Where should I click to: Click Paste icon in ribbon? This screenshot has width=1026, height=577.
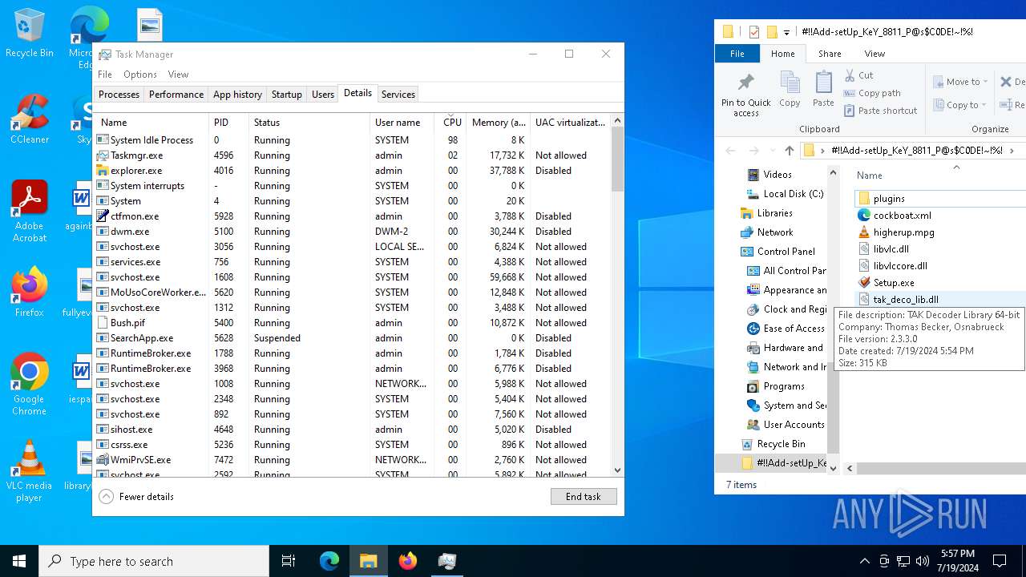pos(823,90)
